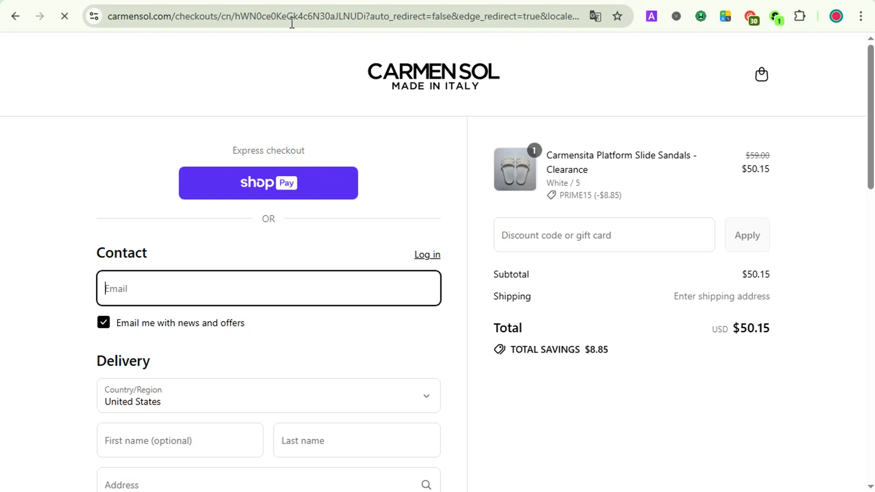Expand the Country/Region dropdown
The height and width of the screenshot is (492, 875).
coord(269,396)
